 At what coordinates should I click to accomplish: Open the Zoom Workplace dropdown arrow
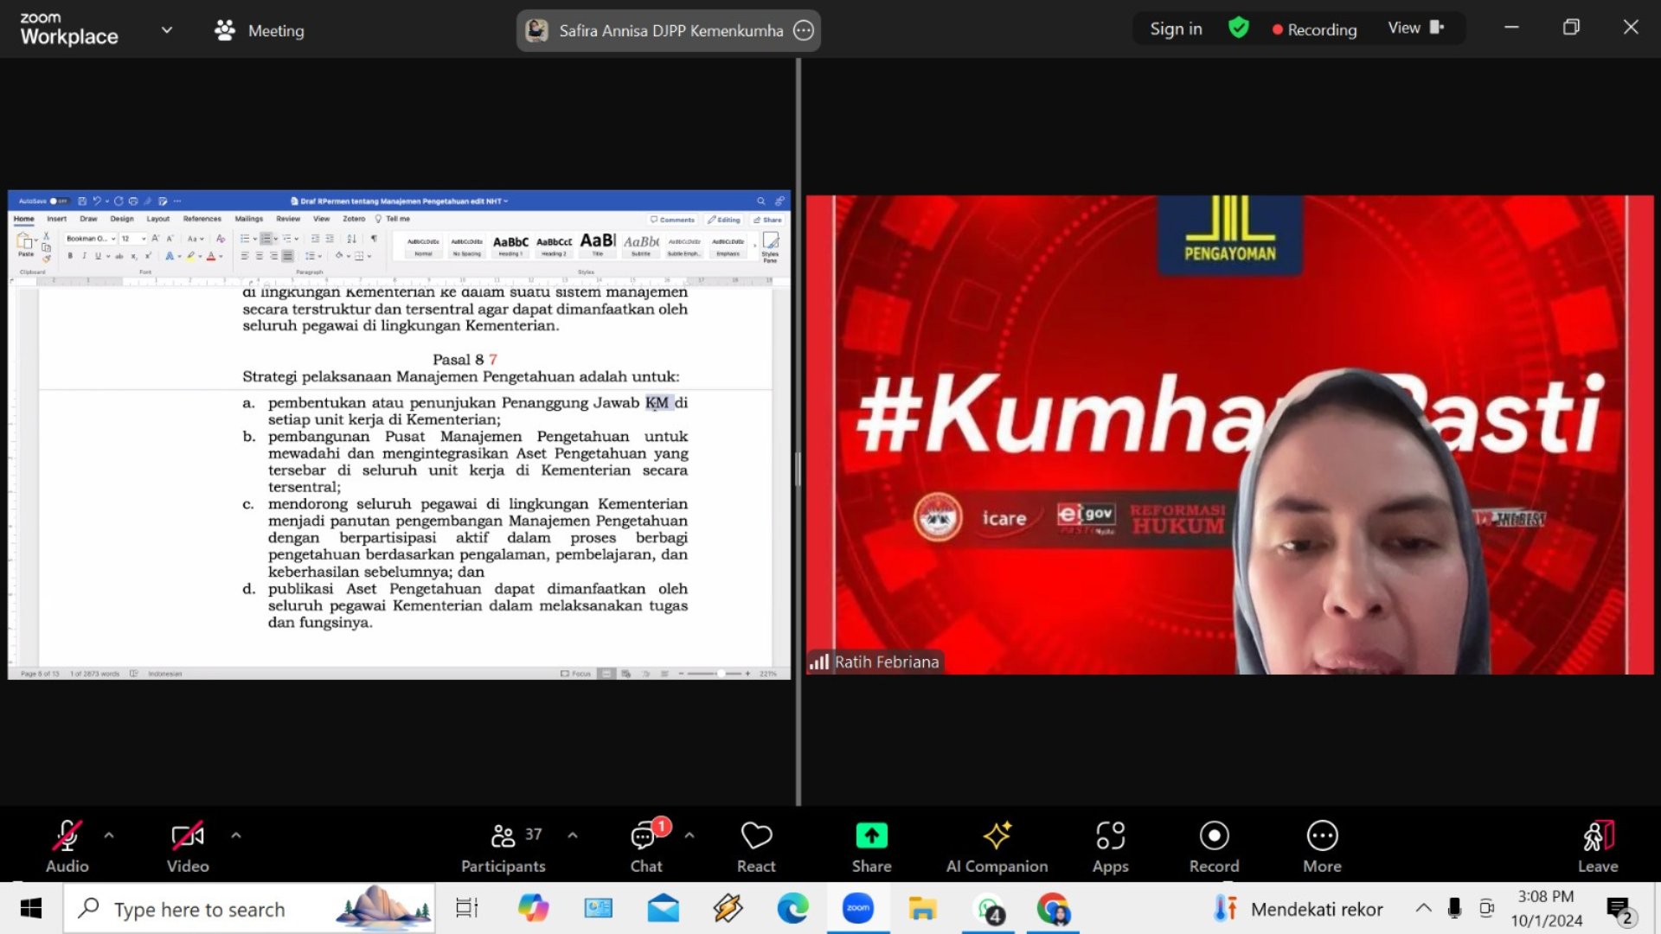coord(167,30)
